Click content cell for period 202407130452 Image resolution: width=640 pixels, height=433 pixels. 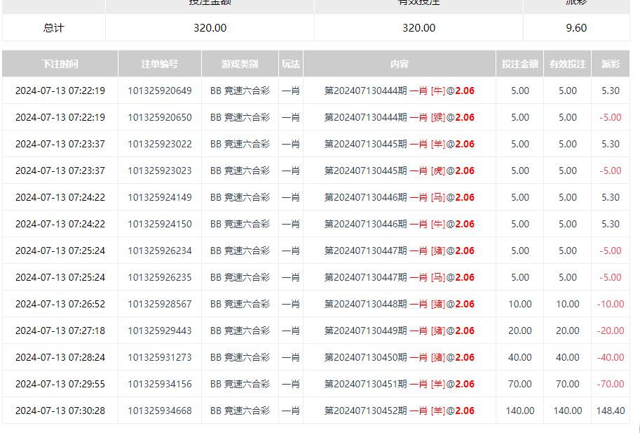(399, 411)
